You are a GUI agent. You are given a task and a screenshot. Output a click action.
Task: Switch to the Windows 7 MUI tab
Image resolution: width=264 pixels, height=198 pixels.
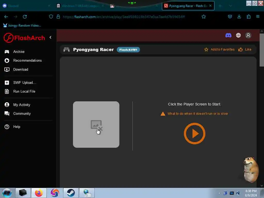pyautogui.click(x=80, y=6)
